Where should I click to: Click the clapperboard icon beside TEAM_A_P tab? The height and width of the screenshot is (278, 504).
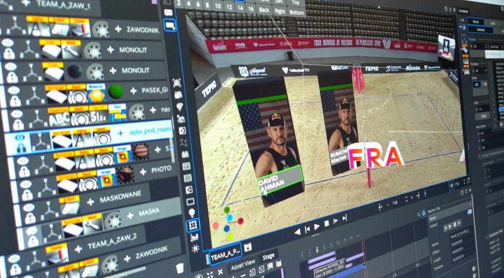tap(248, 247)
